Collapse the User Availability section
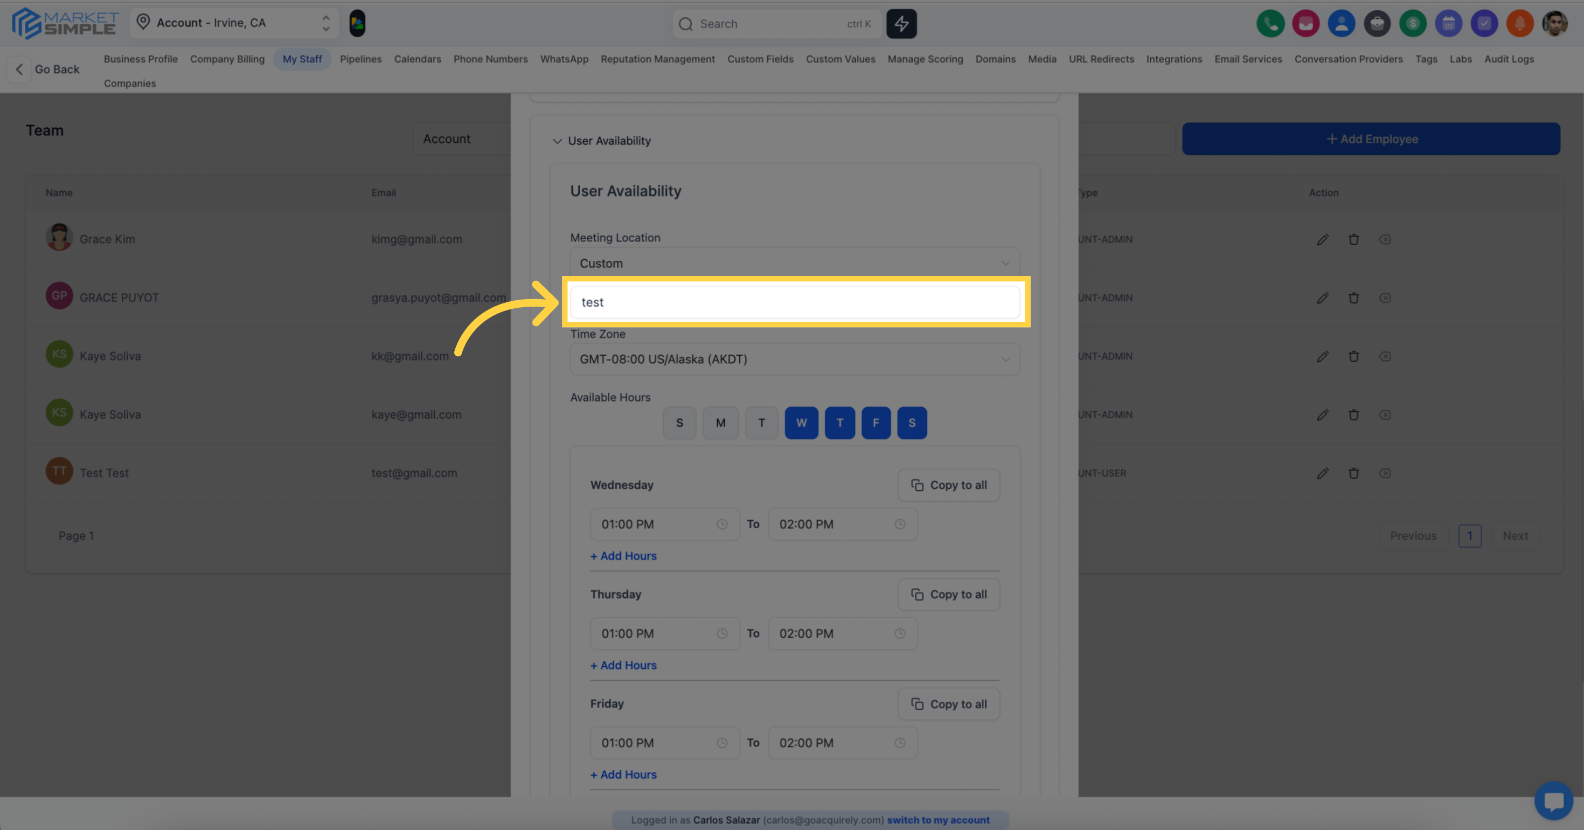The height and width of the screenshot is (830, 1584). pos(557,141)
